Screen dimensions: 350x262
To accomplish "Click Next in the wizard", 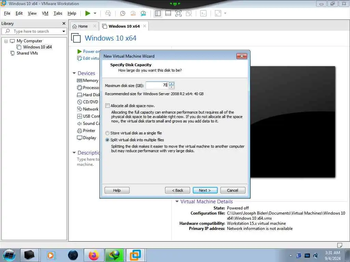I will [205, 190].
